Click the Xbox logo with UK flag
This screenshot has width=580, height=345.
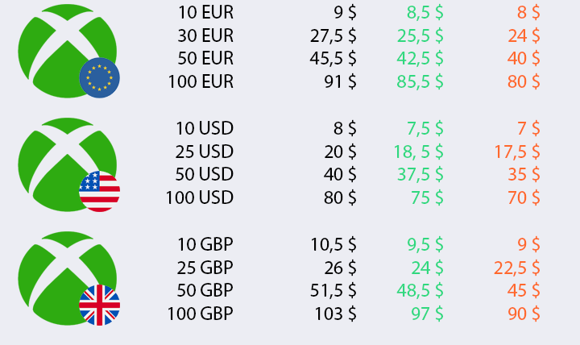[x=68, y=278]
